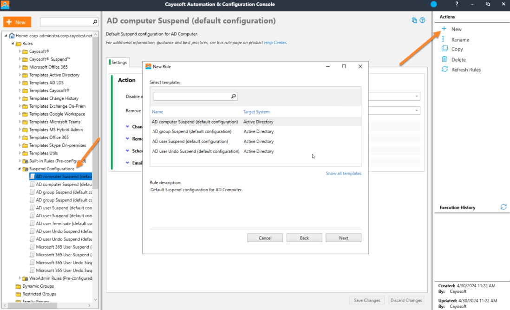The image size is (510, 310).
Task: Open help icon beside the rule title
Action: (422, 20)
